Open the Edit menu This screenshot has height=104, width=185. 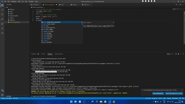(9, 1)
